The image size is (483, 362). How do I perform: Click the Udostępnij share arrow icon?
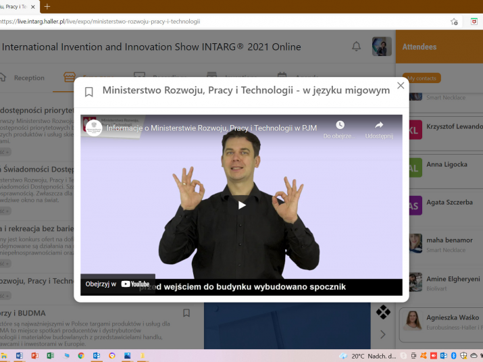click(x=378, y=126)
